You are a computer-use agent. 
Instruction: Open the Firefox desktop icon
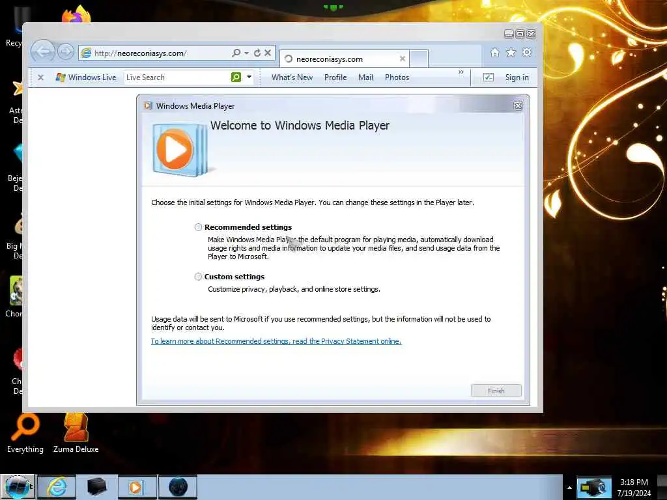click(x=77, y=14)
